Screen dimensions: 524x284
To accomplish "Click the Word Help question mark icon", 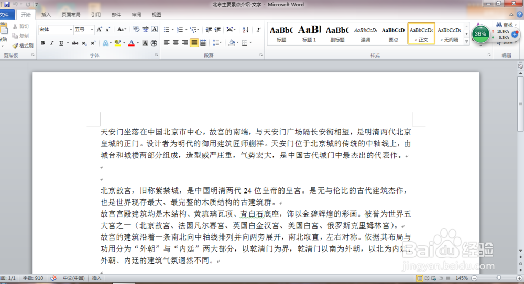I will pos(520,14).
